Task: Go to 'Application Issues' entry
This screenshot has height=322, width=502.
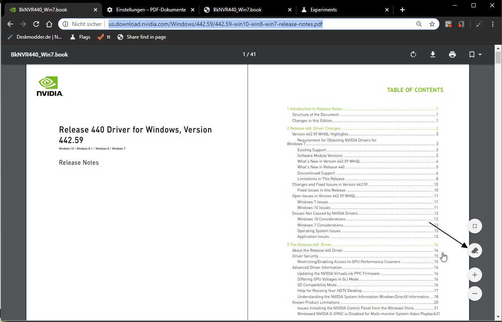Action: (367, 237)
